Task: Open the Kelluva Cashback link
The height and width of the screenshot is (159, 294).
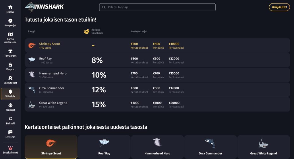Action: click(97, 31)
